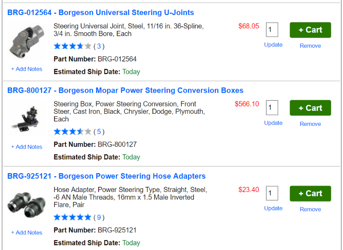Add notes to the BRG-012564 item
The height and width of the screenshot is (250, 343).
[27, 69]
